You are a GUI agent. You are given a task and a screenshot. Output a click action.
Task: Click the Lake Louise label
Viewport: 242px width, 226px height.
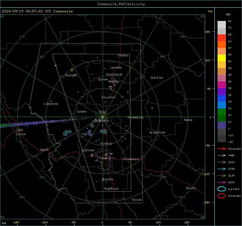(21, 132)
